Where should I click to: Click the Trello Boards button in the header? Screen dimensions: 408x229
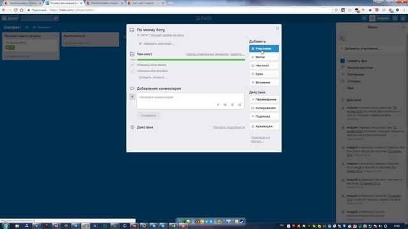(x=10, y=18)
